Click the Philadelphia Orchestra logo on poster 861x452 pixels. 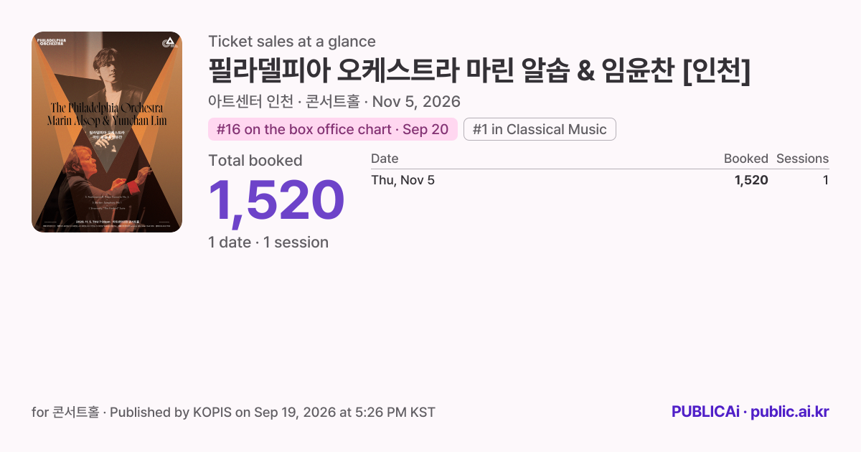pos(50,42)
